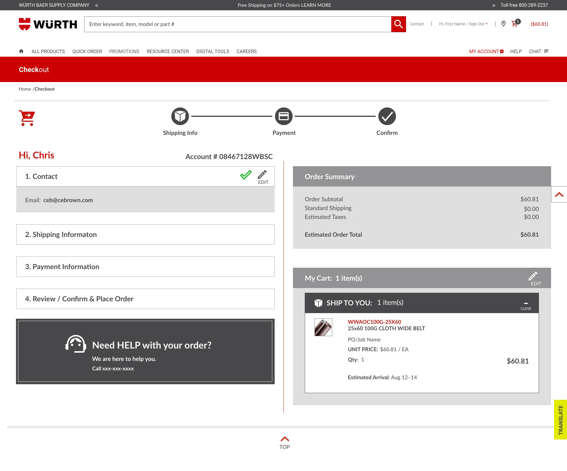Click the yellow TRANSLATE button

point(560,420)
